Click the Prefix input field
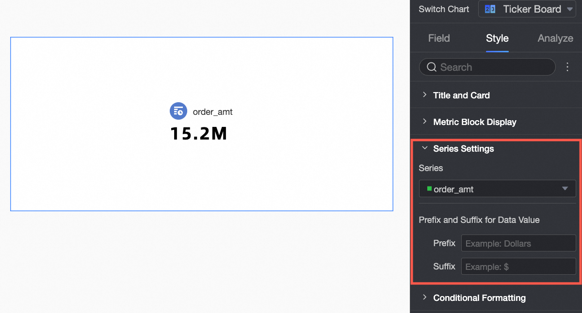 tap(518, 243)
